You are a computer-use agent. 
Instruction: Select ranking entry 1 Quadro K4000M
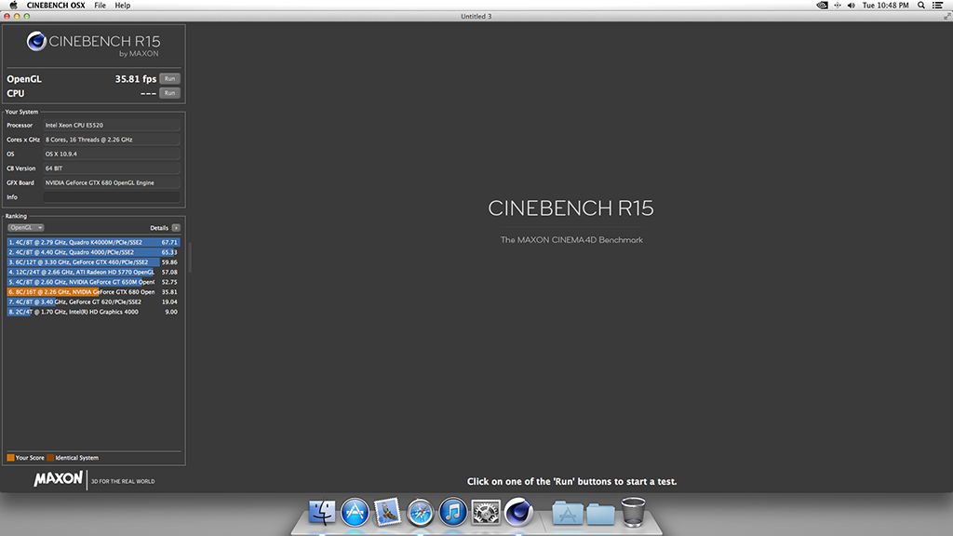click(x=94, y=242)
